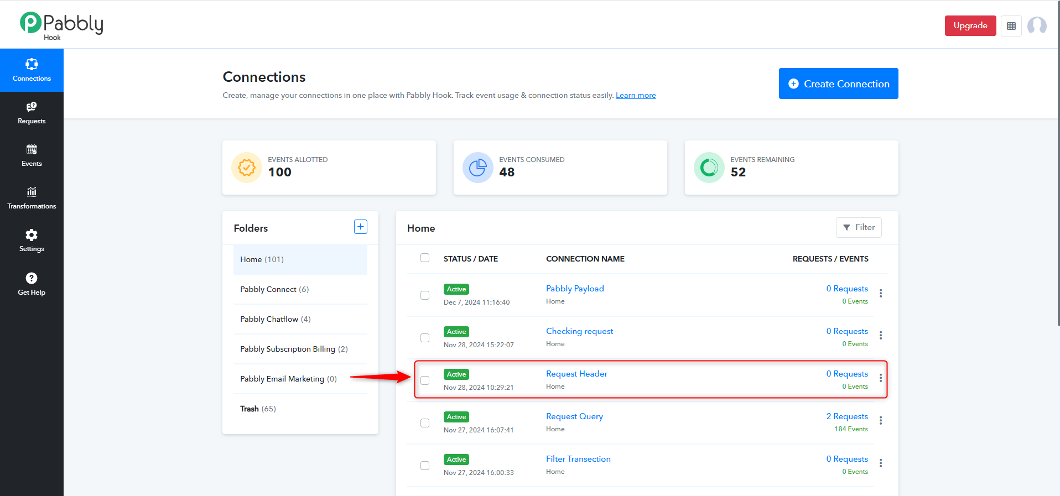
Task: Open options menu for Pabbly Payload
Action: coord(881,293)
